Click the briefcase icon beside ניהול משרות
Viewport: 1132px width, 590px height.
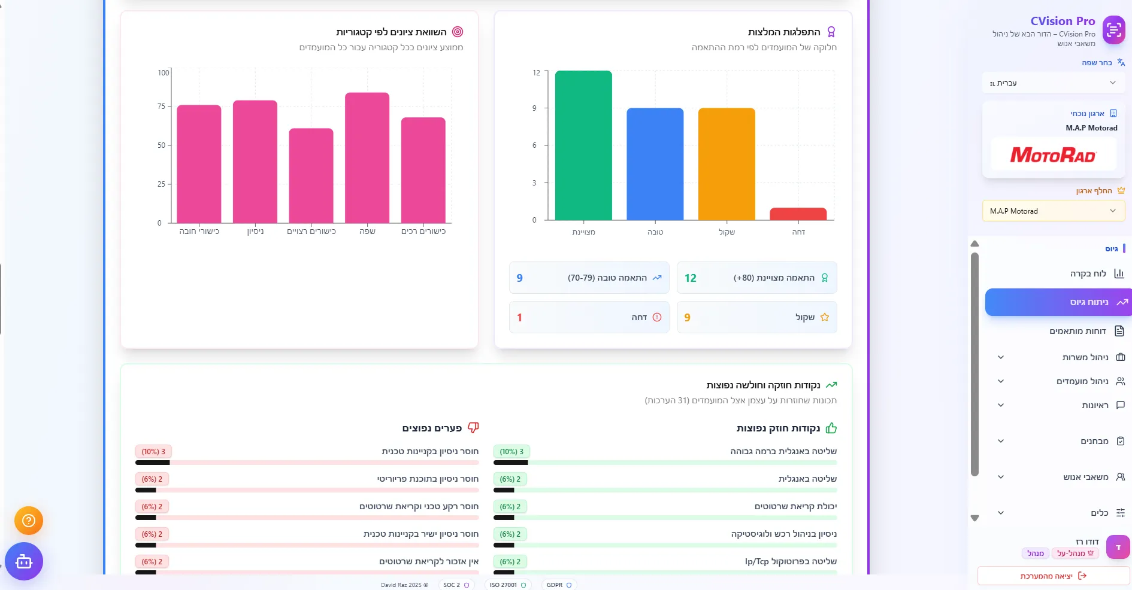[1121, 357]
